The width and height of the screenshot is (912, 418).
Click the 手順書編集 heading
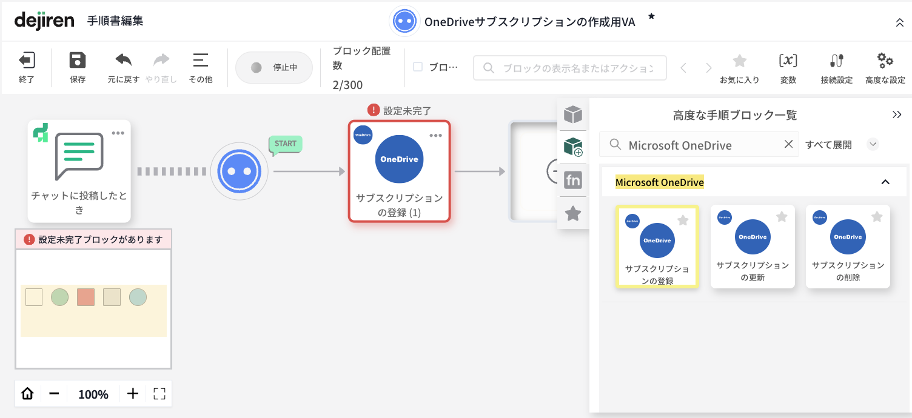pyautogui.click(x=115, y=21)
